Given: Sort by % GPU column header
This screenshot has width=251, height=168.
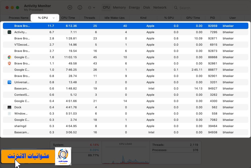Looking at the screenshot, I should click(x=169, y=18).
